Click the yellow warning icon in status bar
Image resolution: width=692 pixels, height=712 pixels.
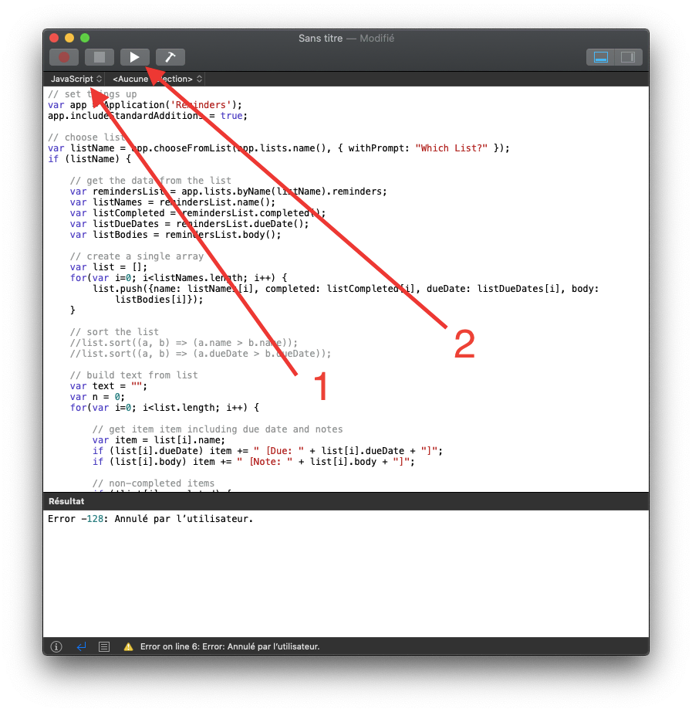tap(128, 646)
